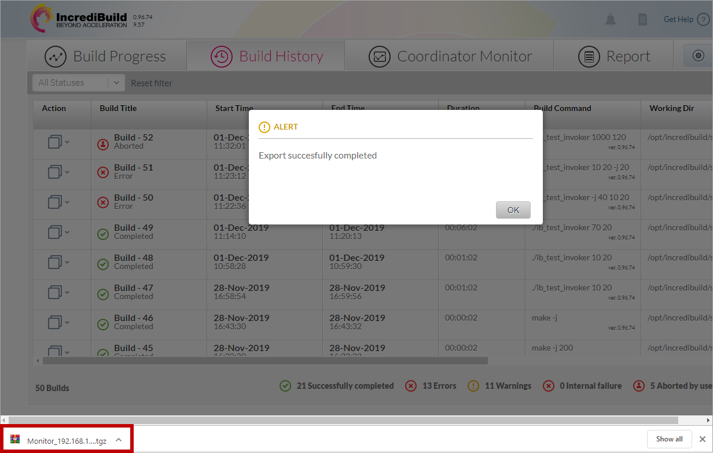Click the Build - 51 error status icon
This screenshot has width=713, height=453.
103,172
